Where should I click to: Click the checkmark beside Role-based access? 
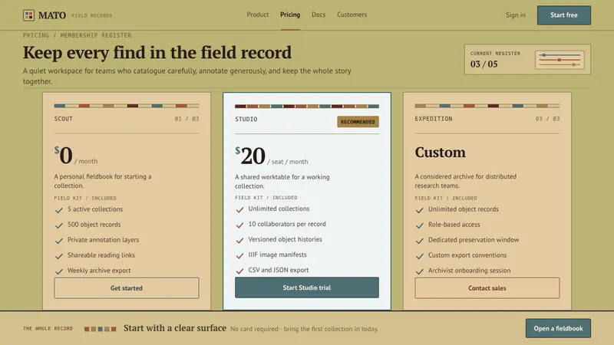(x=420, y=225)
